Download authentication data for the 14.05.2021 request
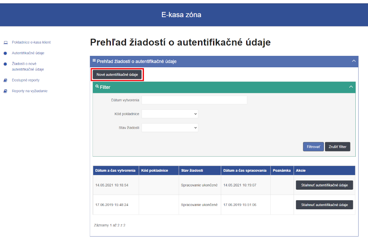 tap(324, 185)
